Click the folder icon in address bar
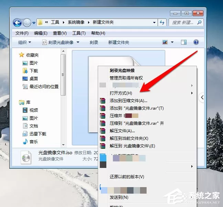 click(40, 22)
